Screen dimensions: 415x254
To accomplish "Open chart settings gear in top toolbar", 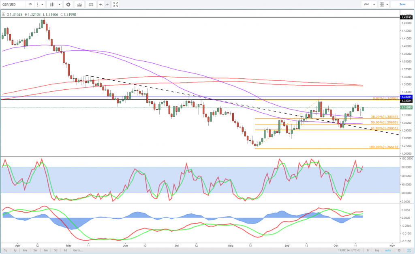I will coord(68,4).
